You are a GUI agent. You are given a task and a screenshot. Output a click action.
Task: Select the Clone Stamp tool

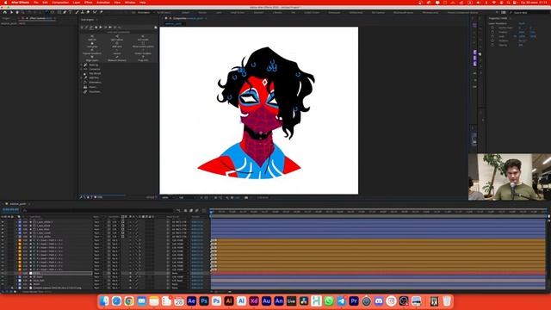83,12
